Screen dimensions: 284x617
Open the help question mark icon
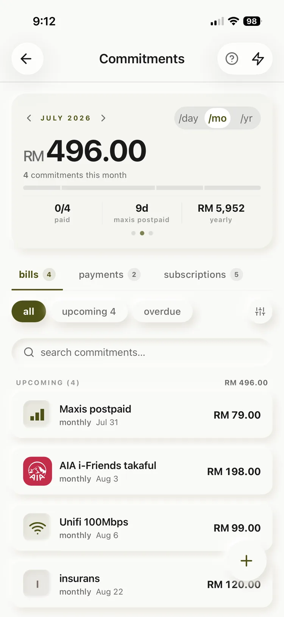click(232, 59)
